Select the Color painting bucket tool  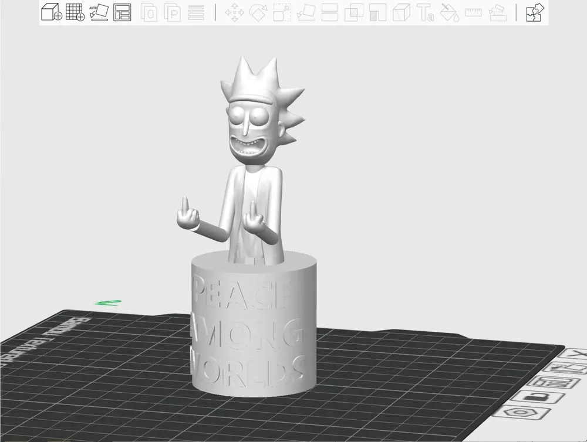449,13
